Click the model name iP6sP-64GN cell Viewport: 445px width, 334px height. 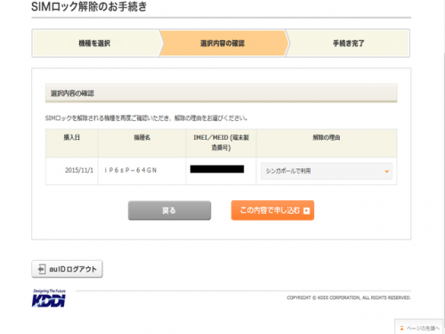coord(142,170)
